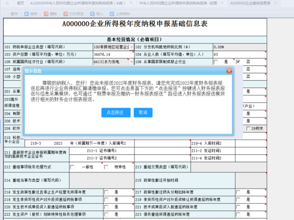The image size is (294, 220).
Task: Click the 211-4 发证时间2 input cell
Action: (251, 158)
